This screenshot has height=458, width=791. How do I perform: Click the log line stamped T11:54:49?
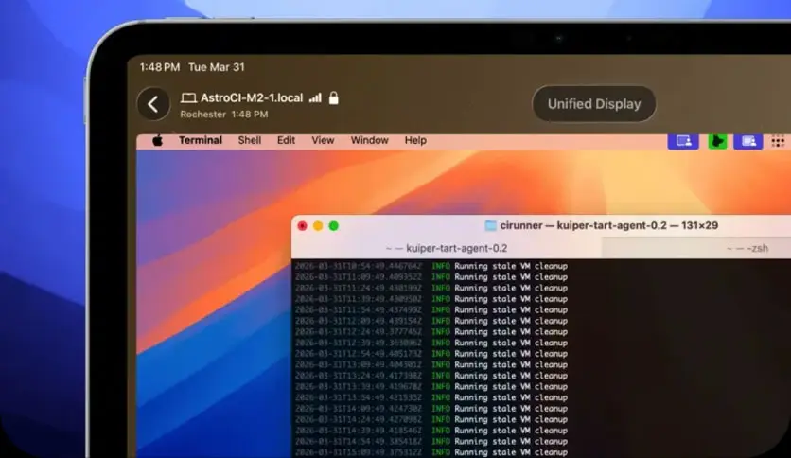pos(431,309)
